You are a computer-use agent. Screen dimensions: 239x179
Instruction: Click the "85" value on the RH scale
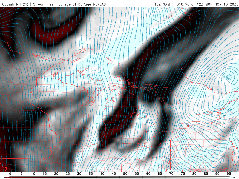206,174
